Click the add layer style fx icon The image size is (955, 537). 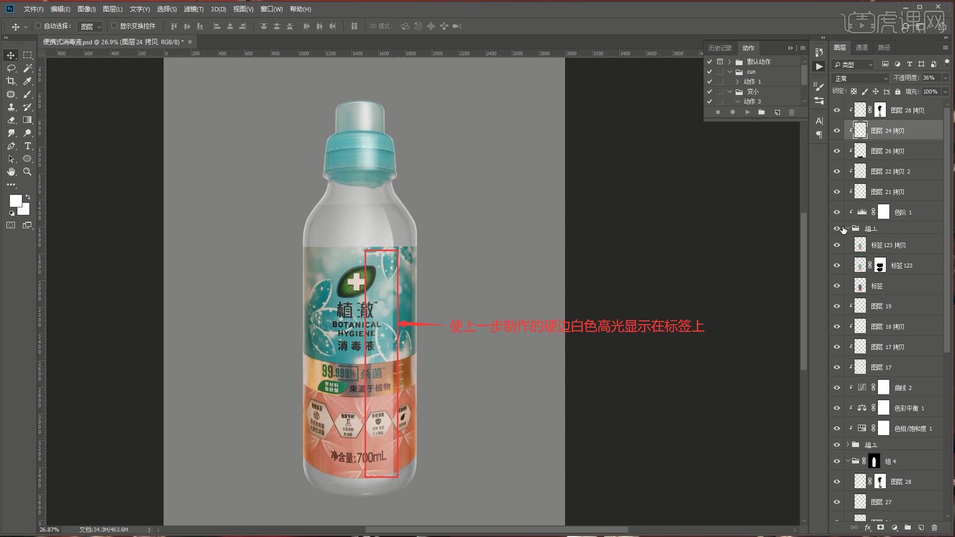coord(867,528)
